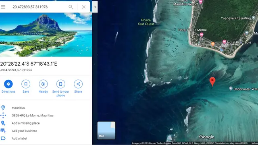
Task: Select Add your business
Action: tap(24, 131)
